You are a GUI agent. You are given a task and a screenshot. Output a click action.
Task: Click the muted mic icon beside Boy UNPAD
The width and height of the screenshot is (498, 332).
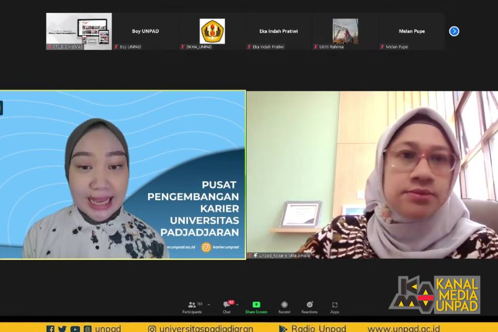pyautogui.click(x=116, y=47)
